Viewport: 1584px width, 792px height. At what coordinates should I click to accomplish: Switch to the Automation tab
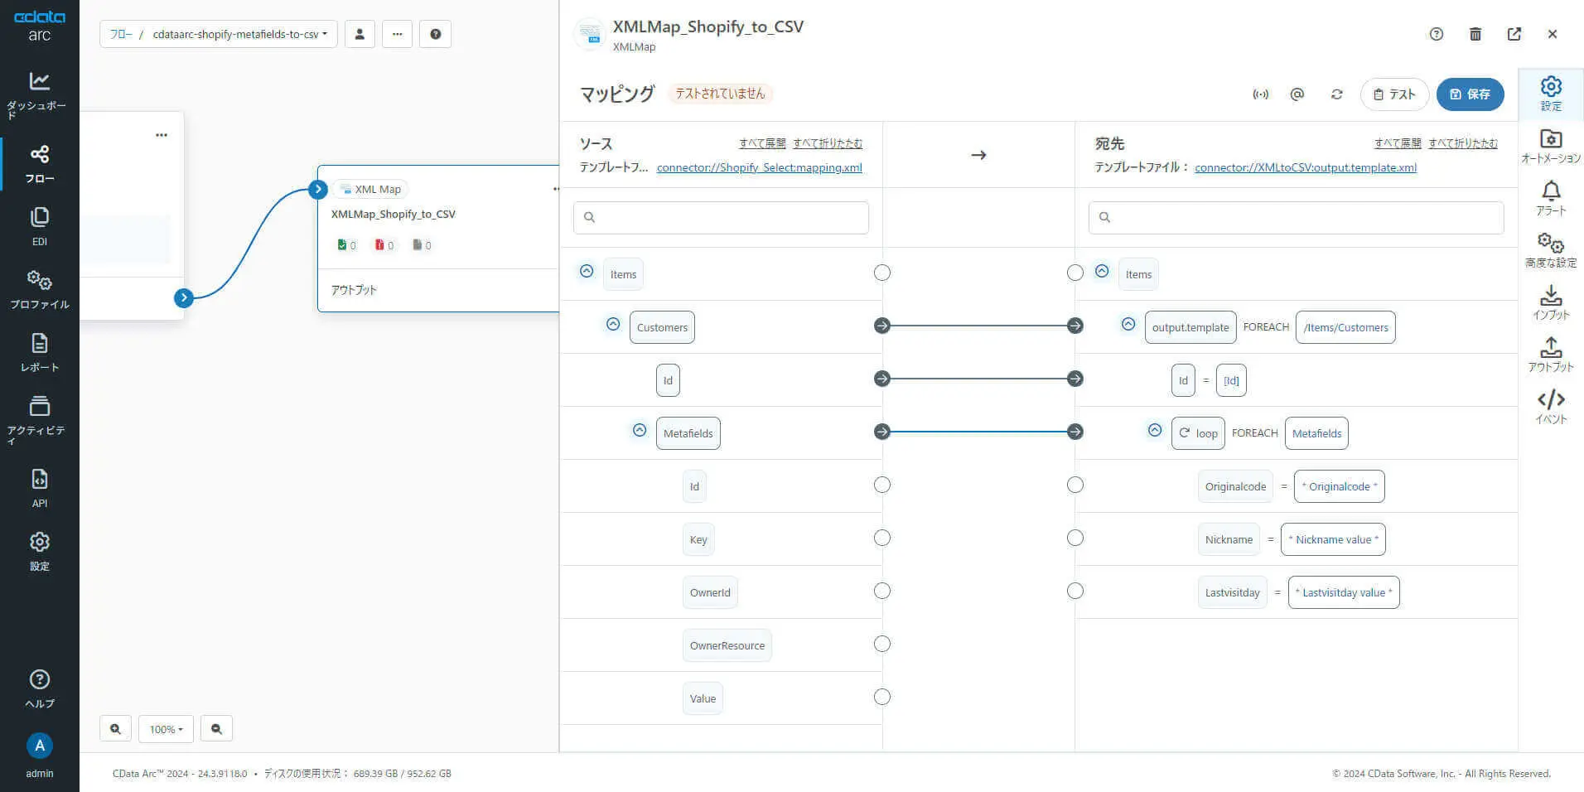click(1551, 140)
